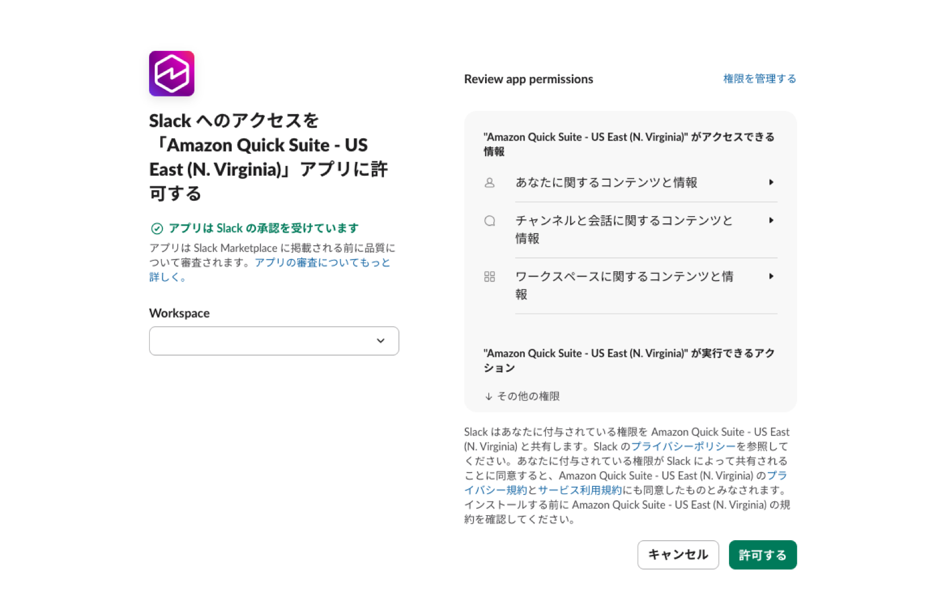925x613 pixels.
Task: Click the down arrow icon by その他の権限
Action: point(489,396)
